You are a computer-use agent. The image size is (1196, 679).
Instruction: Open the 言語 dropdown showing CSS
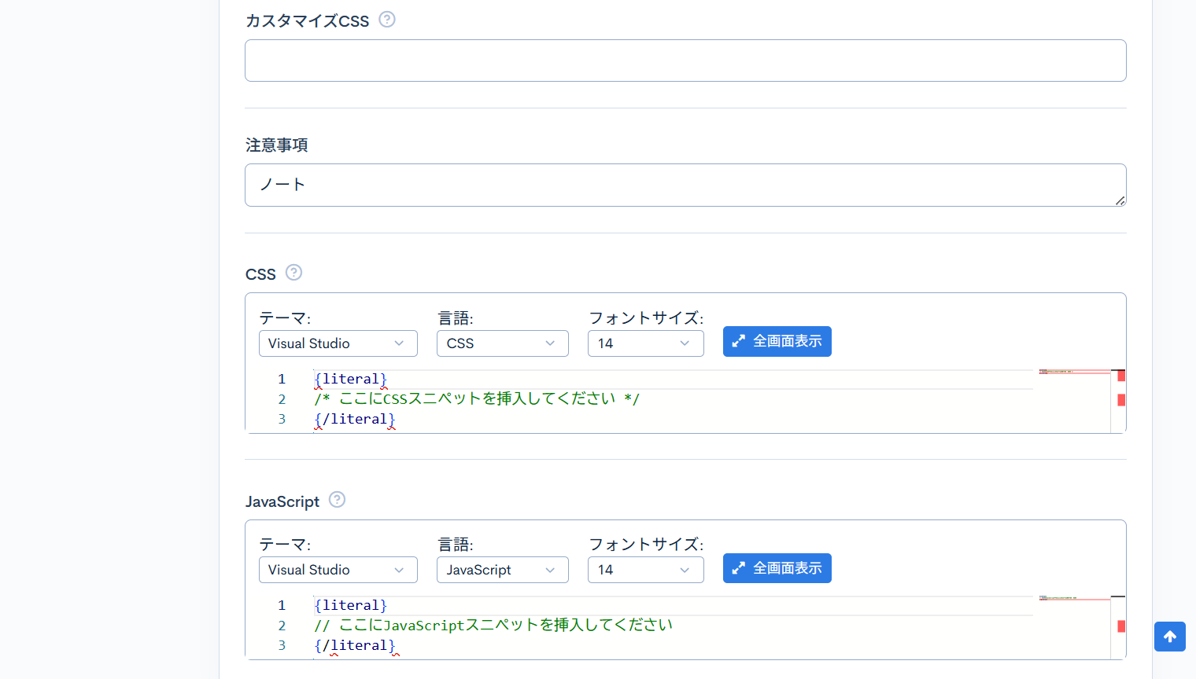[x=502, y=343]
